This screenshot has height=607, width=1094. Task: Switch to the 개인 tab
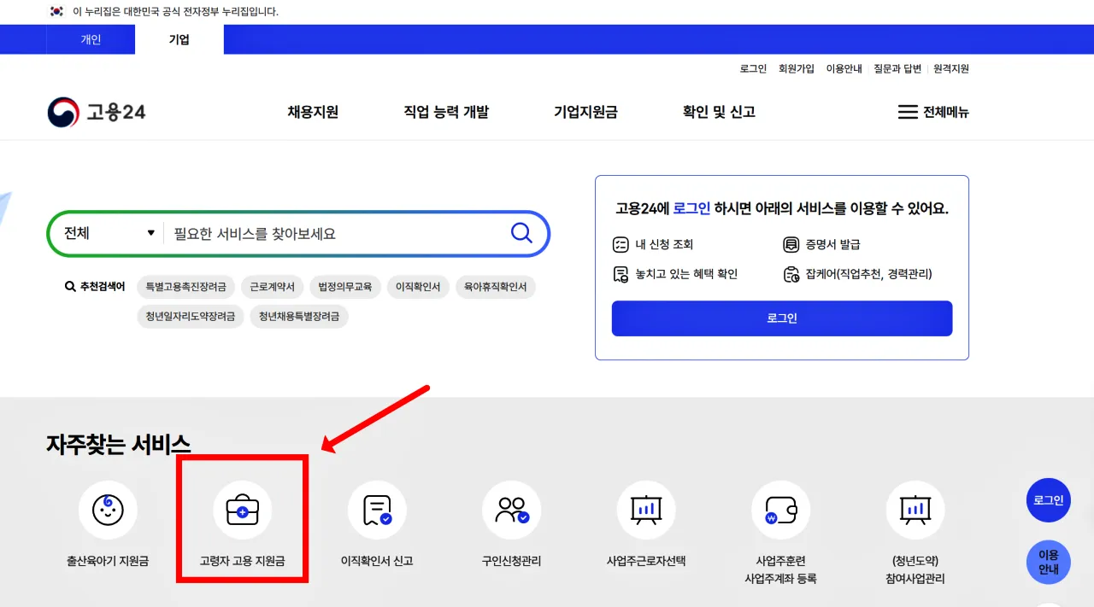click(91, 38)
